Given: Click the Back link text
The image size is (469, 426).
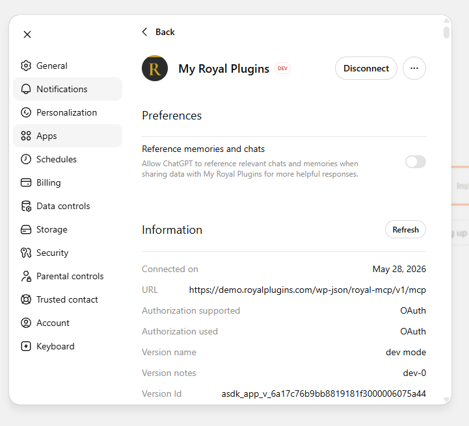Looking at the screenshot, I should 165,32.
